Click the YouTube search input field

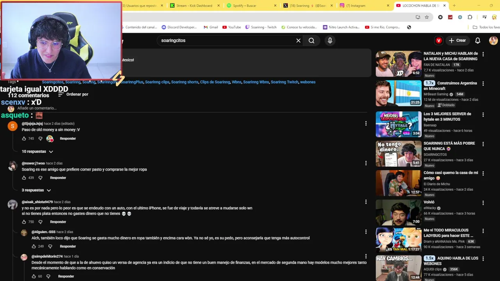(227, 41)
